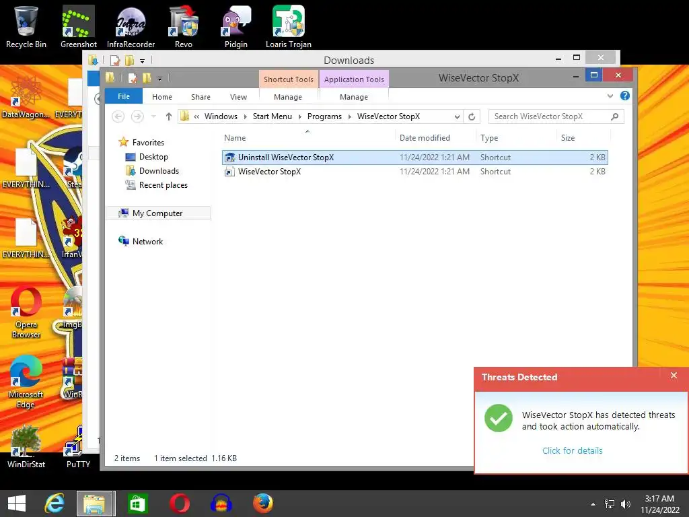Open the DataWagon desktop shortcut
The height and width of the screenshot is (517, 689).
point(26,97)
